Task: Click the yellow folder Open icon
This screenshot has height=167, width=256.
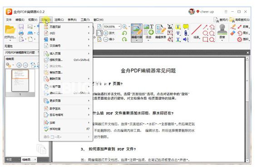Action: point(10,29)
